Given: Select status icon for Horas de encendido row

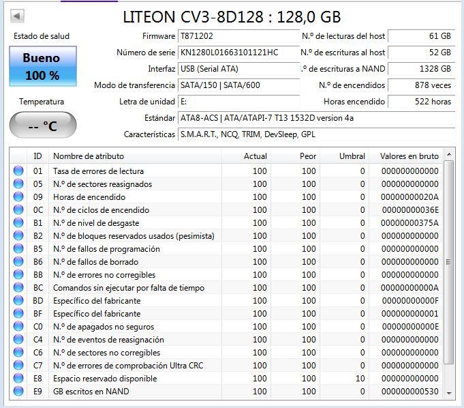Looking at the screenshot, I should click(18, 197).
